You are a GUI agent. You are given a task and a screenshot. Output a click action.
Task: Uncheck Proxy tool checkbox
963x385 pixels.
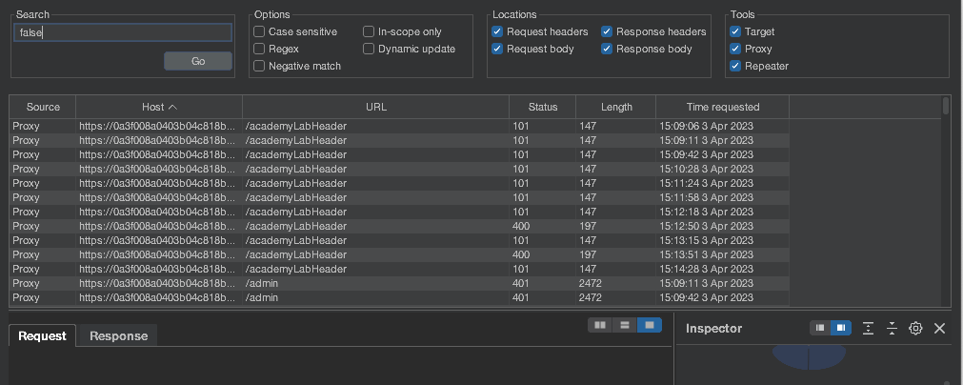click(735, 49)
